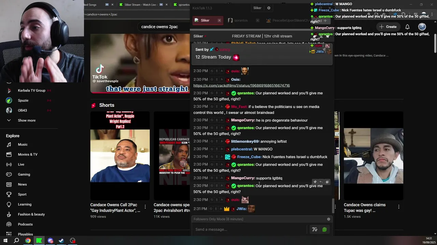Pin the highlighted qorantos message

pos(315,182)
